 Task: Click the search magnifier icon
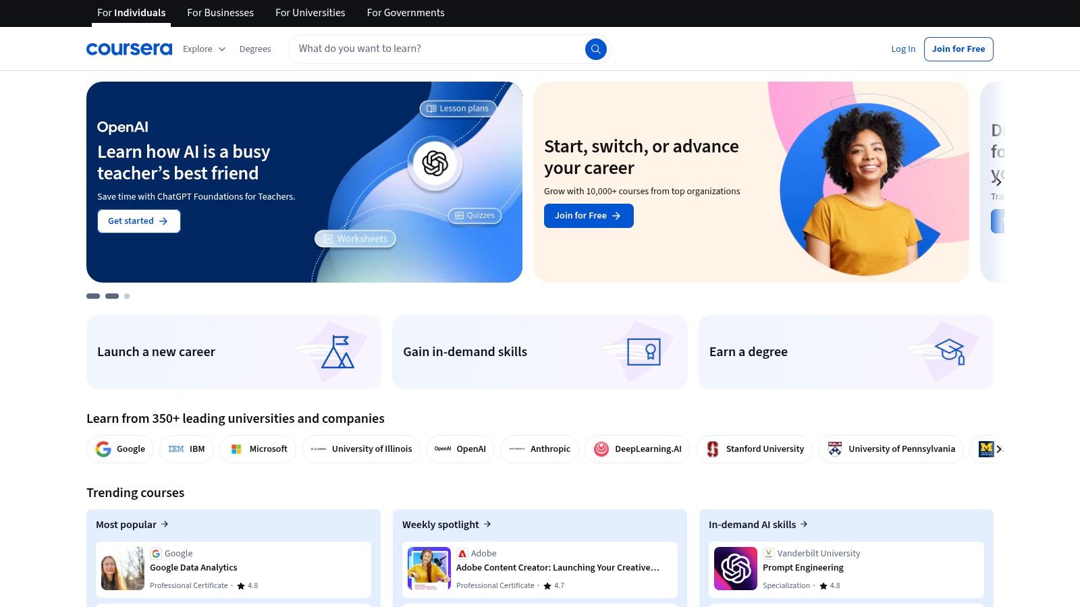point(595,49)
